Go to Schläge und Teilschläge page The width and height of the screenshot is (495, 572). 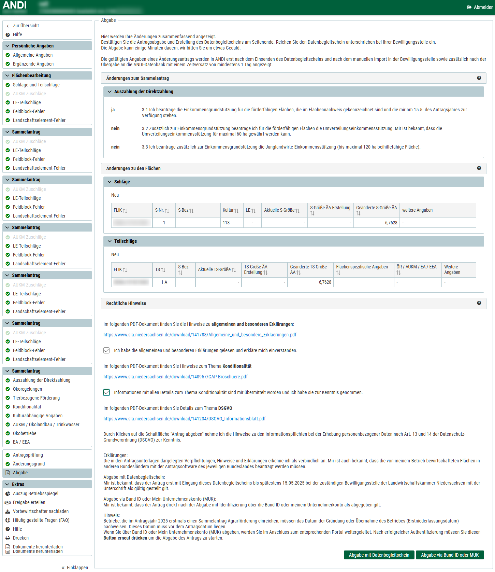pos(36,85)
